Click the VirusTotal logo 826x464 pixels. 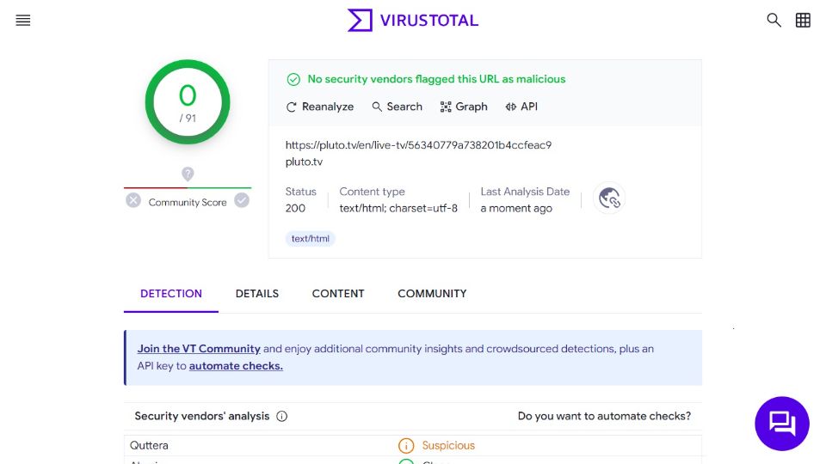[x=412, y=21]
